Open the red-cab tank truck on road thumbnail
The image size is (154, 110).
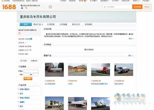[101, 70]
